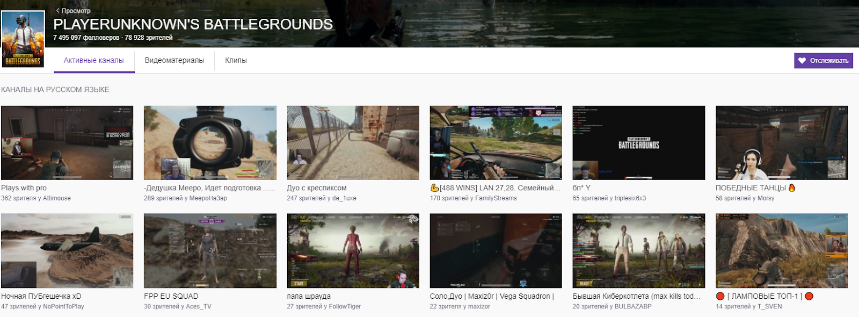The width and height of the screenshot is (859, 317).
Task: Open Соло,Дуо Maxiz0r stream thumbnail
Action: pos(496,251)
